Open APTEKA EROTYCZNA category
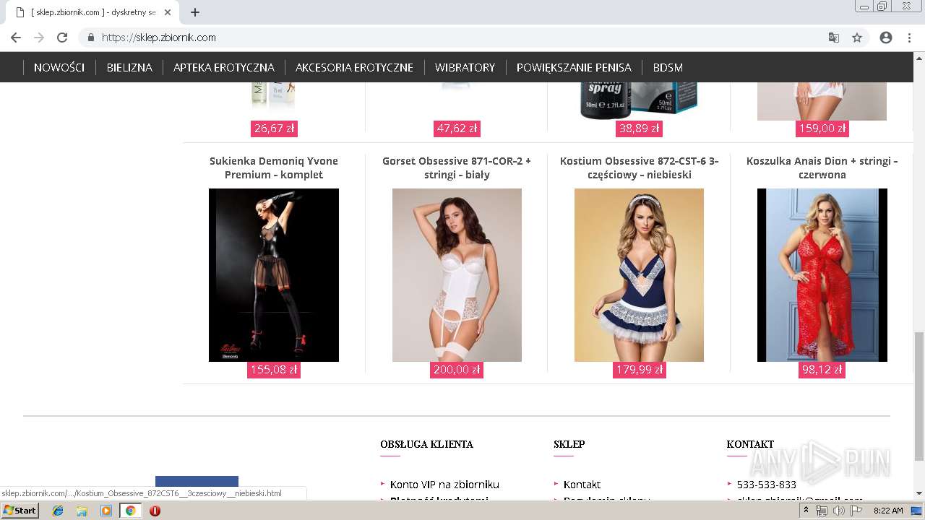Image resolution: width=925 pixels, height=520 pixels. pos(224,67)
